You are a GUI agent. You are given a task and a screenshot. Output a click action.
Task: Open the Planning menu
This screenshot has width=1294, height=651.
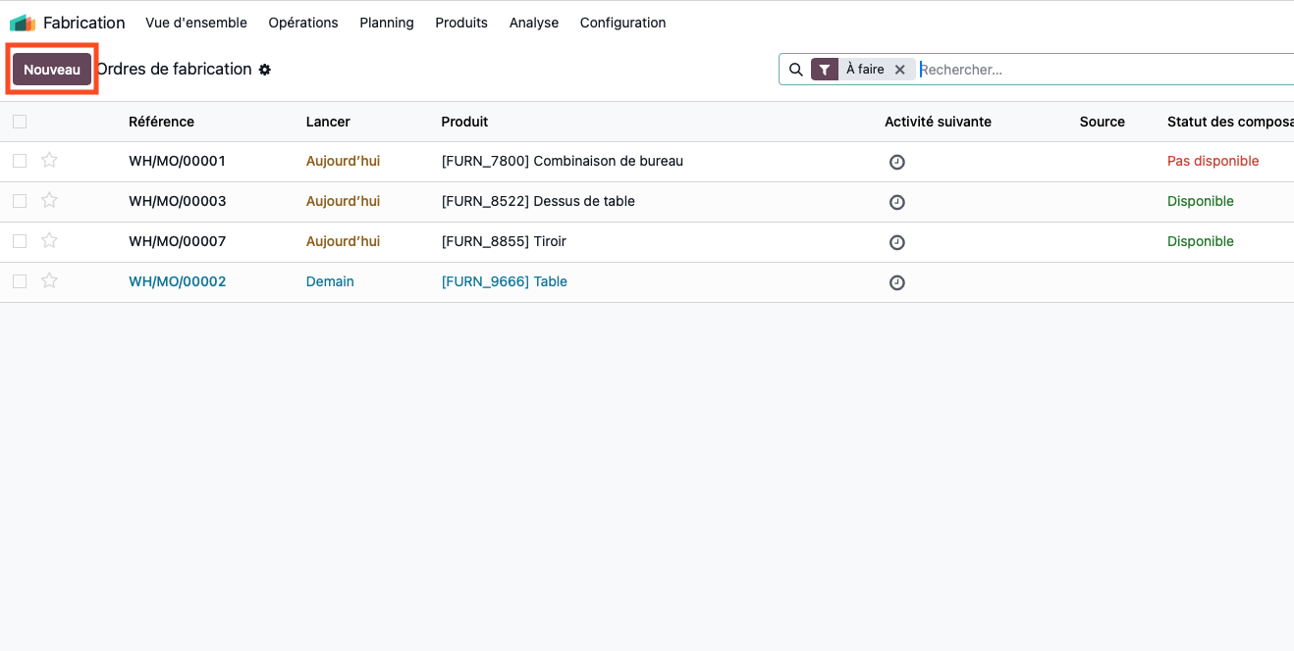(x=387, y=23)
